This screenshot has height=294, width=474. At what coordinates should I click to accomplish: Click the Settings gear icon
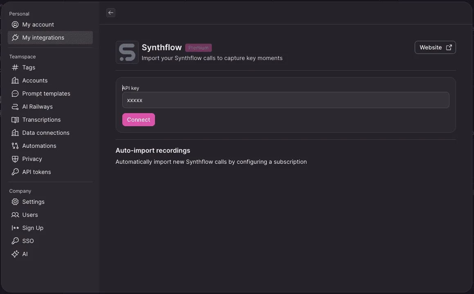click(x=15, y=202)
